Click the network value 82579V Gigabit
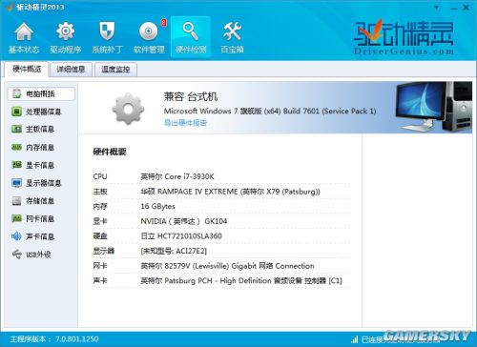Viewport: 477px width, 347px height. coord(227,266)
